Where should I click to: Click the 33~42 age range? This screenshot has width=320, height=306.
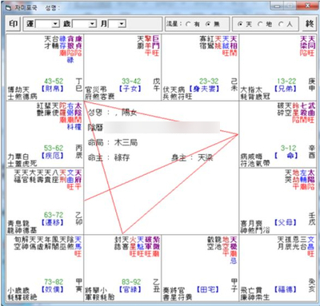(131, 81)
